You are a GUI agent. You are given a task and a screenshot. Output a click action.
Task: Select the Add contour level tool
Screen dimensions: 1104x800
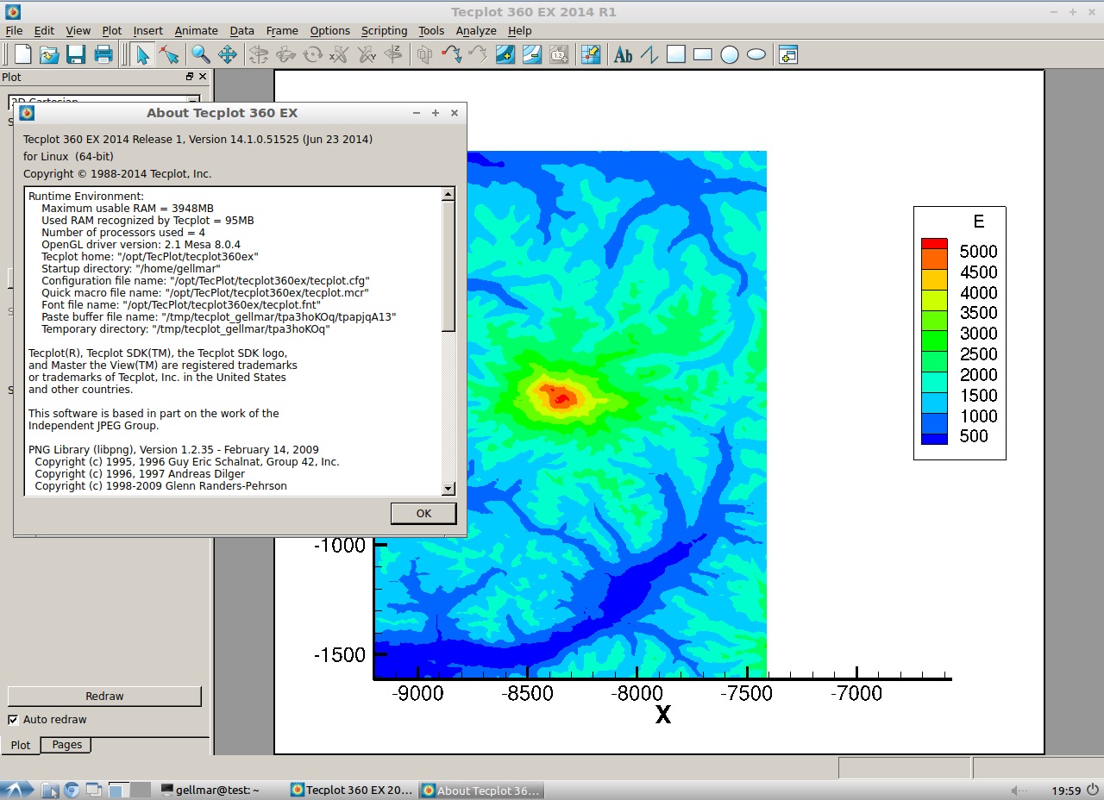click(x=505, y=54)
